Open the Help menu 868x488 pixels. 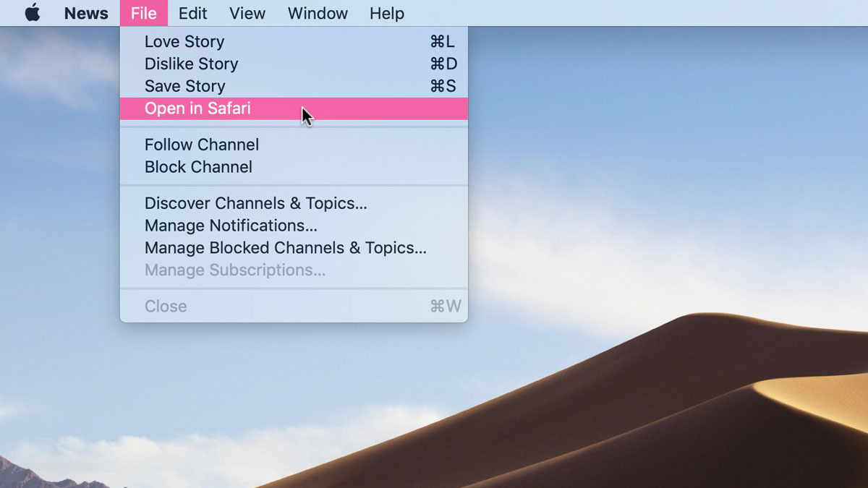[387, 13]
